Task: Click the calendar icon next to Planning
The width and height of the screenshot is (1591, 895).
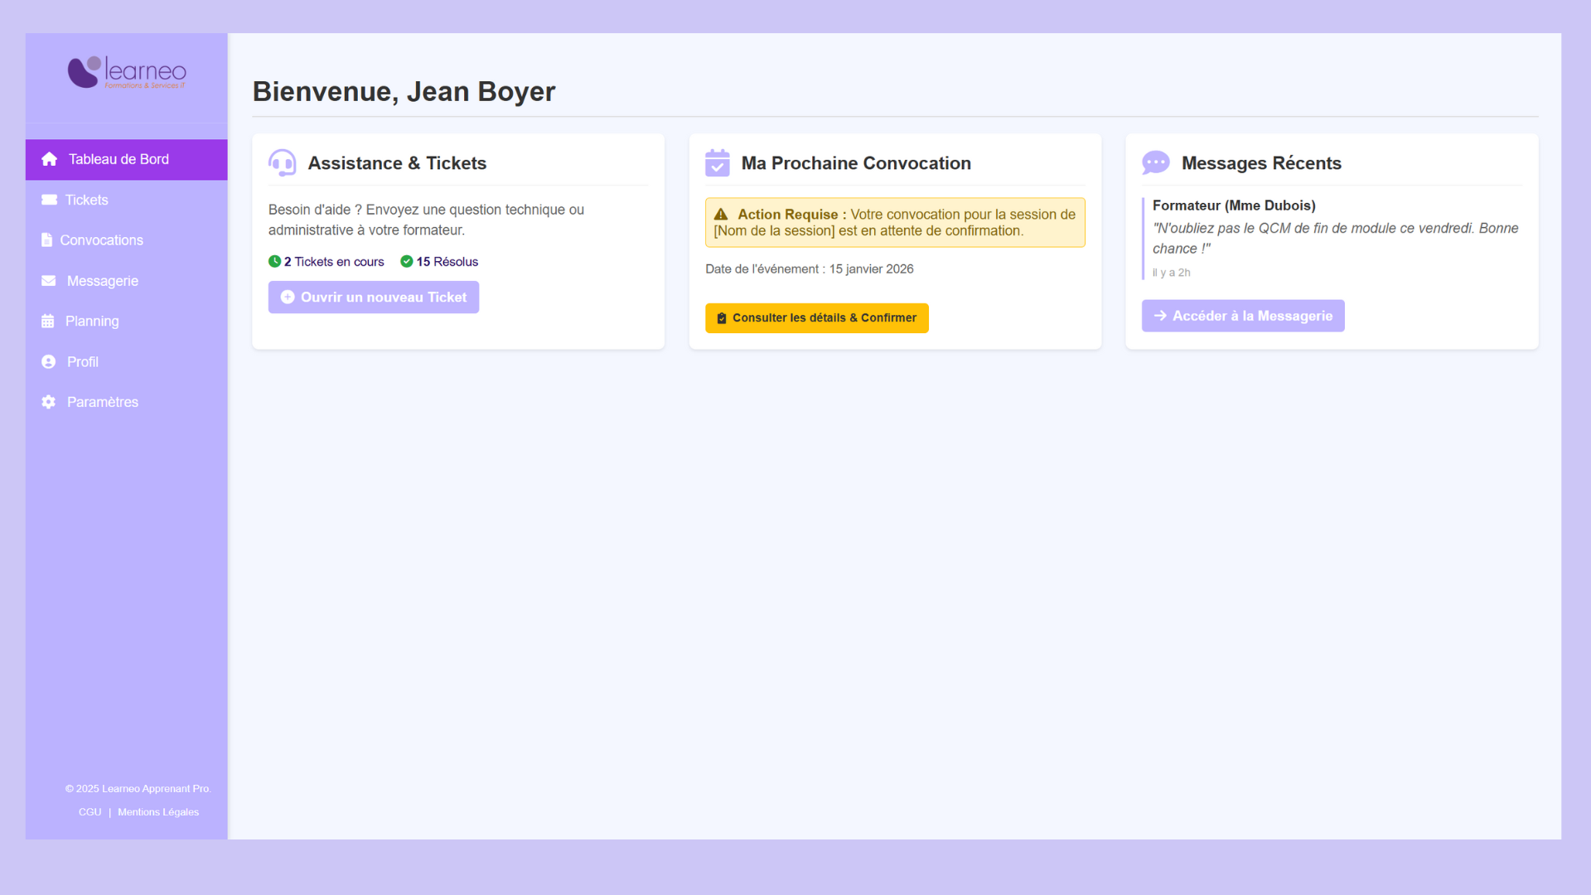Action: pyautogui.click(x=48, y=322)
